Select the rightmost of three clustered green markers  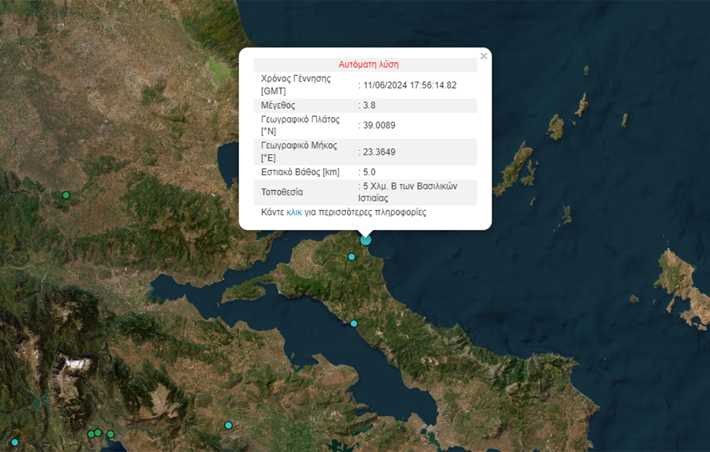pyautogui.click(x=110, y=435)
